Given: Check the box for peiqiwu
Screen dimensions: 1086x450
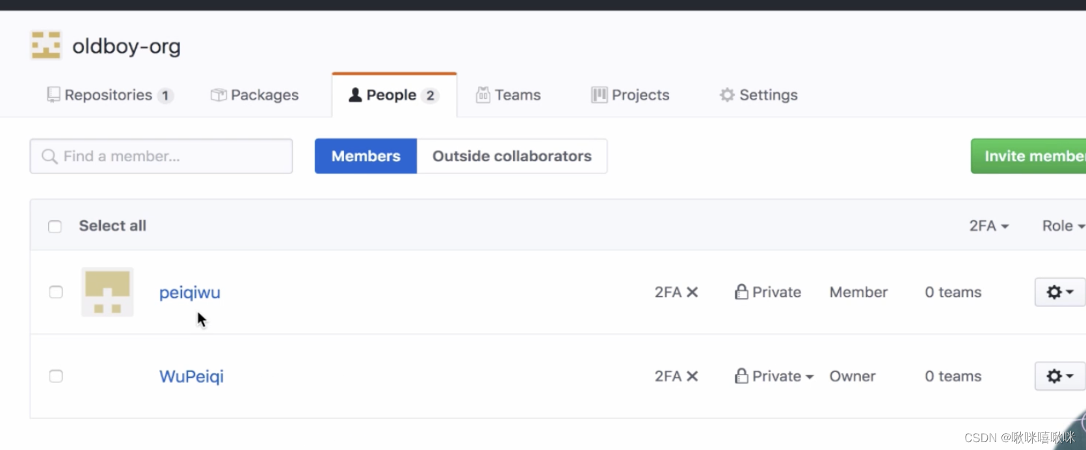Looking at the screenshot, I should [x=56, y=292].
